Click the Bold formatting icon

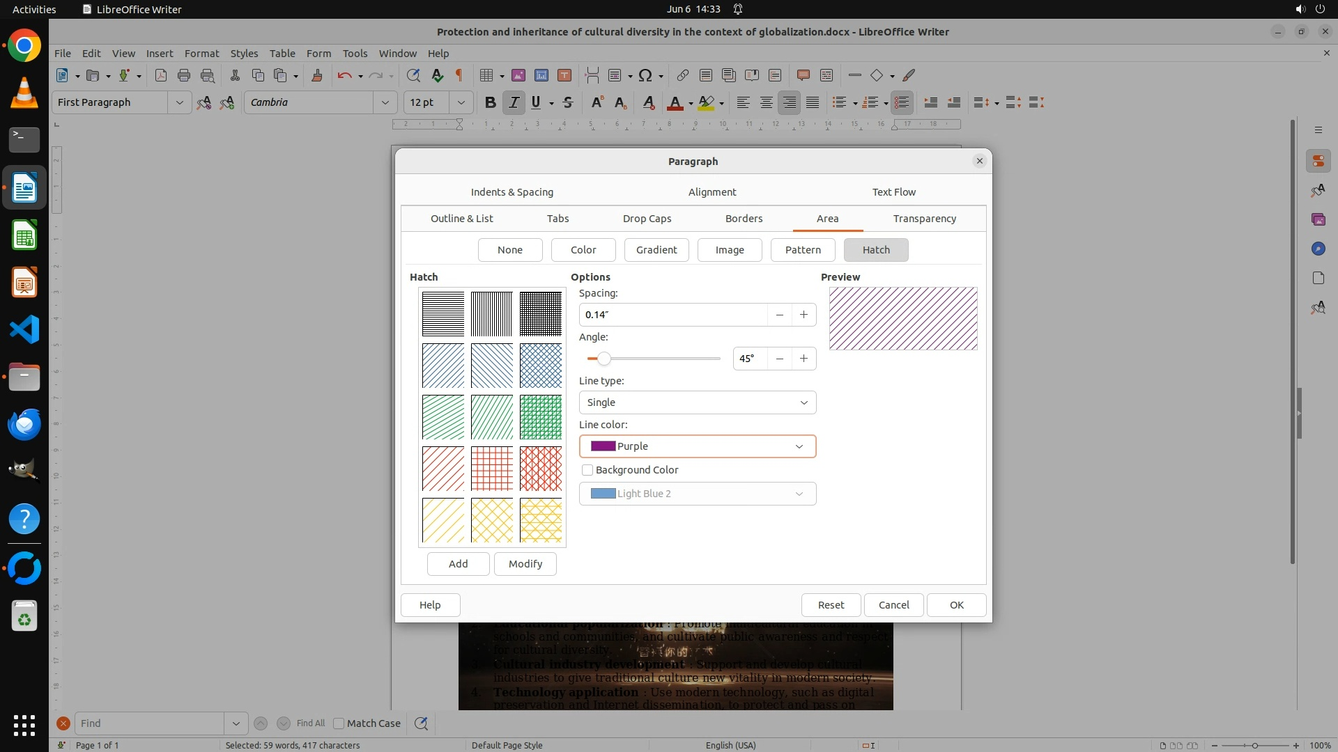490,102
